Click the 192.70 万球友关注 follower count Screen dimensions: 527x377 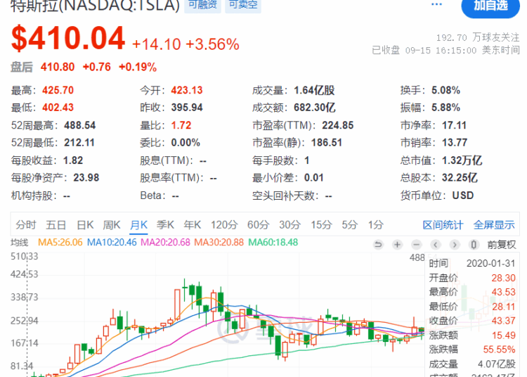click(x=478, y=37)
